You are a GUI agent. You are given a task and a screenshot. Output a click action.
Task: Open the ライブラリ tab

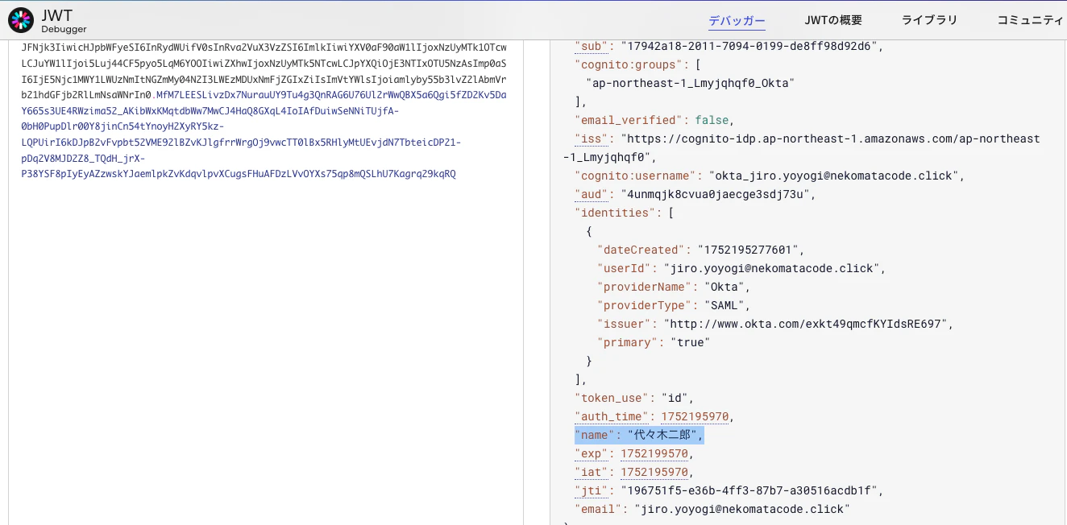tap(929, 20)
